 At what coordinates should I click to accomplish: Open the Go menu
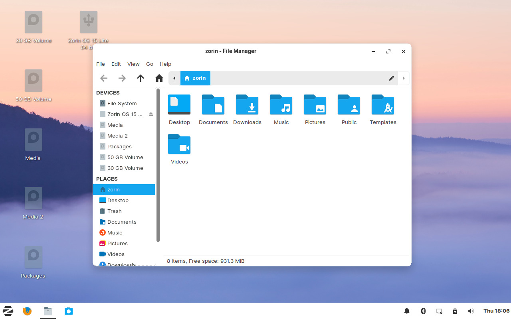150,64
